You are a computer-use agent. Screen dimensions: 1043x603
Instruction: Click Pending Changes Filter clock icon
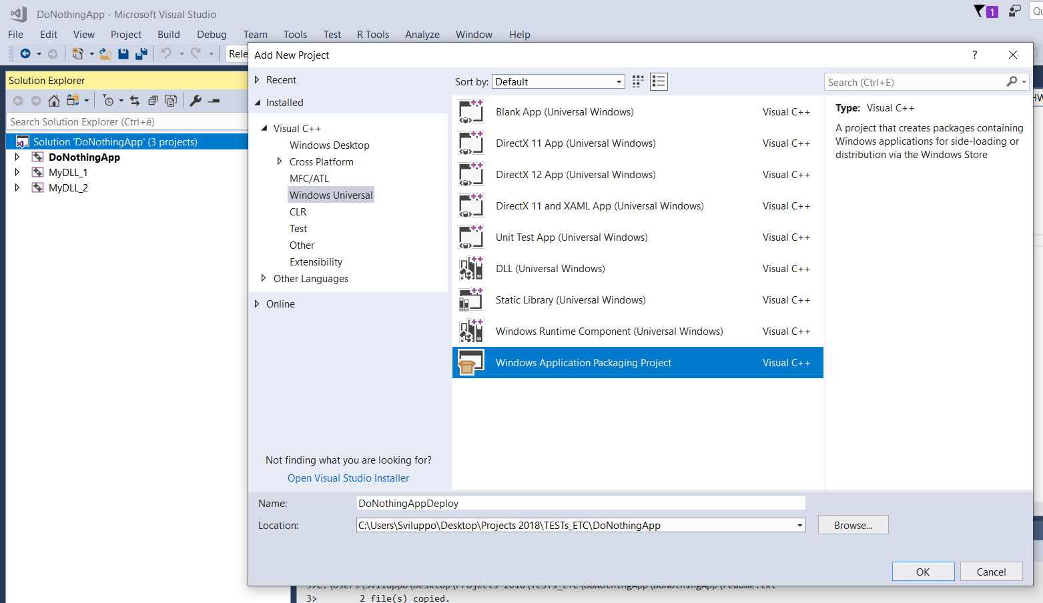point(109,101)
